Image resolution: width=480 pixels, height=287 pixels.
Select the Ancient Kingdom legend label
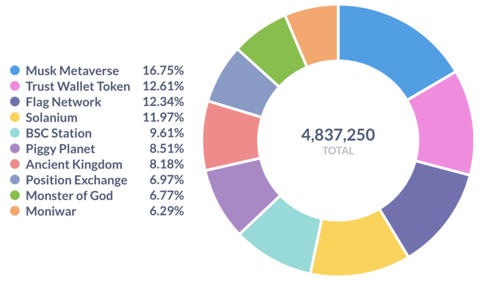point(74,165)
